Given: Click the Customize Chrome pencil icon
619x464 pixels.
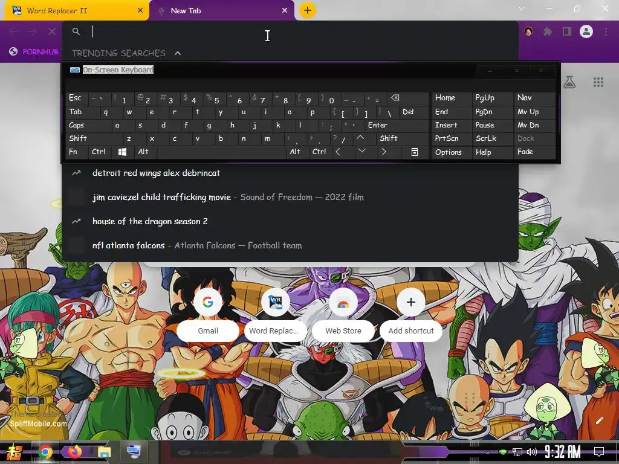Looking at the screenshot, I should 599,420.
